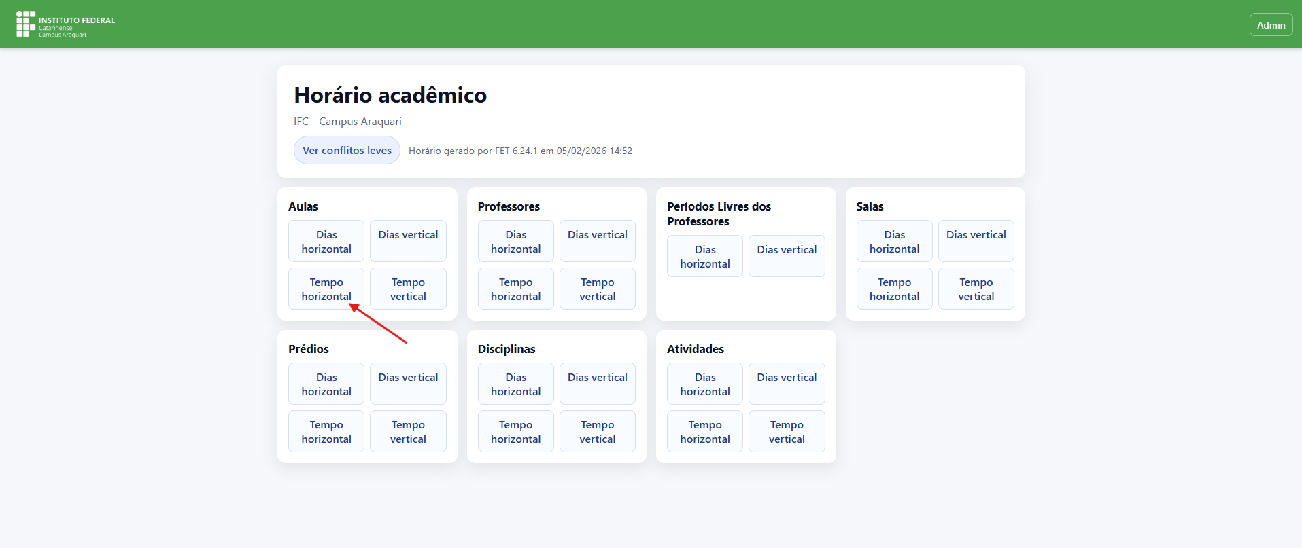Open Prédios Dias horizontal timetable
This screenshot has width=1302, height=548.
pyautogui.click(x=326, y=384)
